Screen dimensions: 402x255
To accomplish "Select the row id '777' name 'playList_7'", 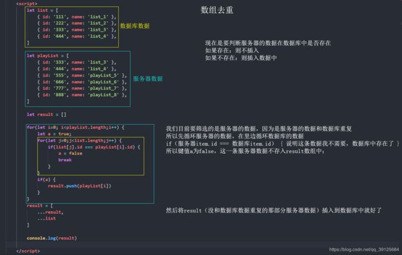I will pos(82,88).
